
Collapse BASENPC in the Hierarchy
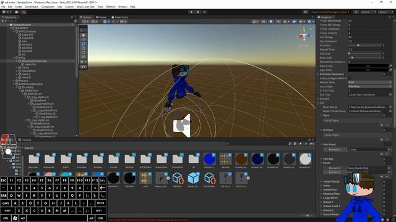(x=11, y=28)
